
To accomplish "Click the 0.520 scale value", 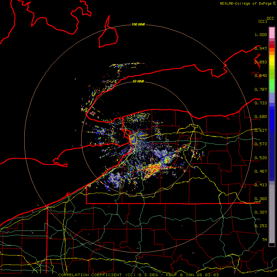I will tap(261, 158).
